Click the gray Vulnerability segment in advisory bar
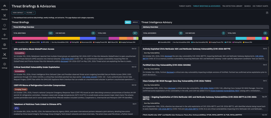The height and width of the screenshot is (118, 271). [x=167, y=38]
